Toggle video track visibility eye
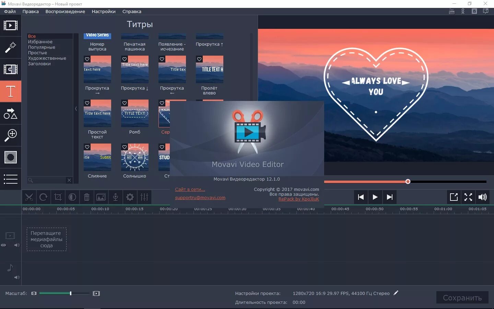494x309 pixels. pos(3,245)
